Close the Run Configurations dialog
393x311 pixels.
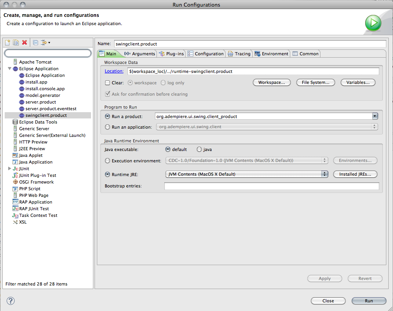(x=328, y=301)
